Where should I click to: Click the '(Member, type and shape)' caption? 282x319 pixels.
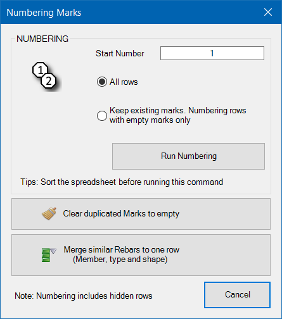tap(120, 260)
